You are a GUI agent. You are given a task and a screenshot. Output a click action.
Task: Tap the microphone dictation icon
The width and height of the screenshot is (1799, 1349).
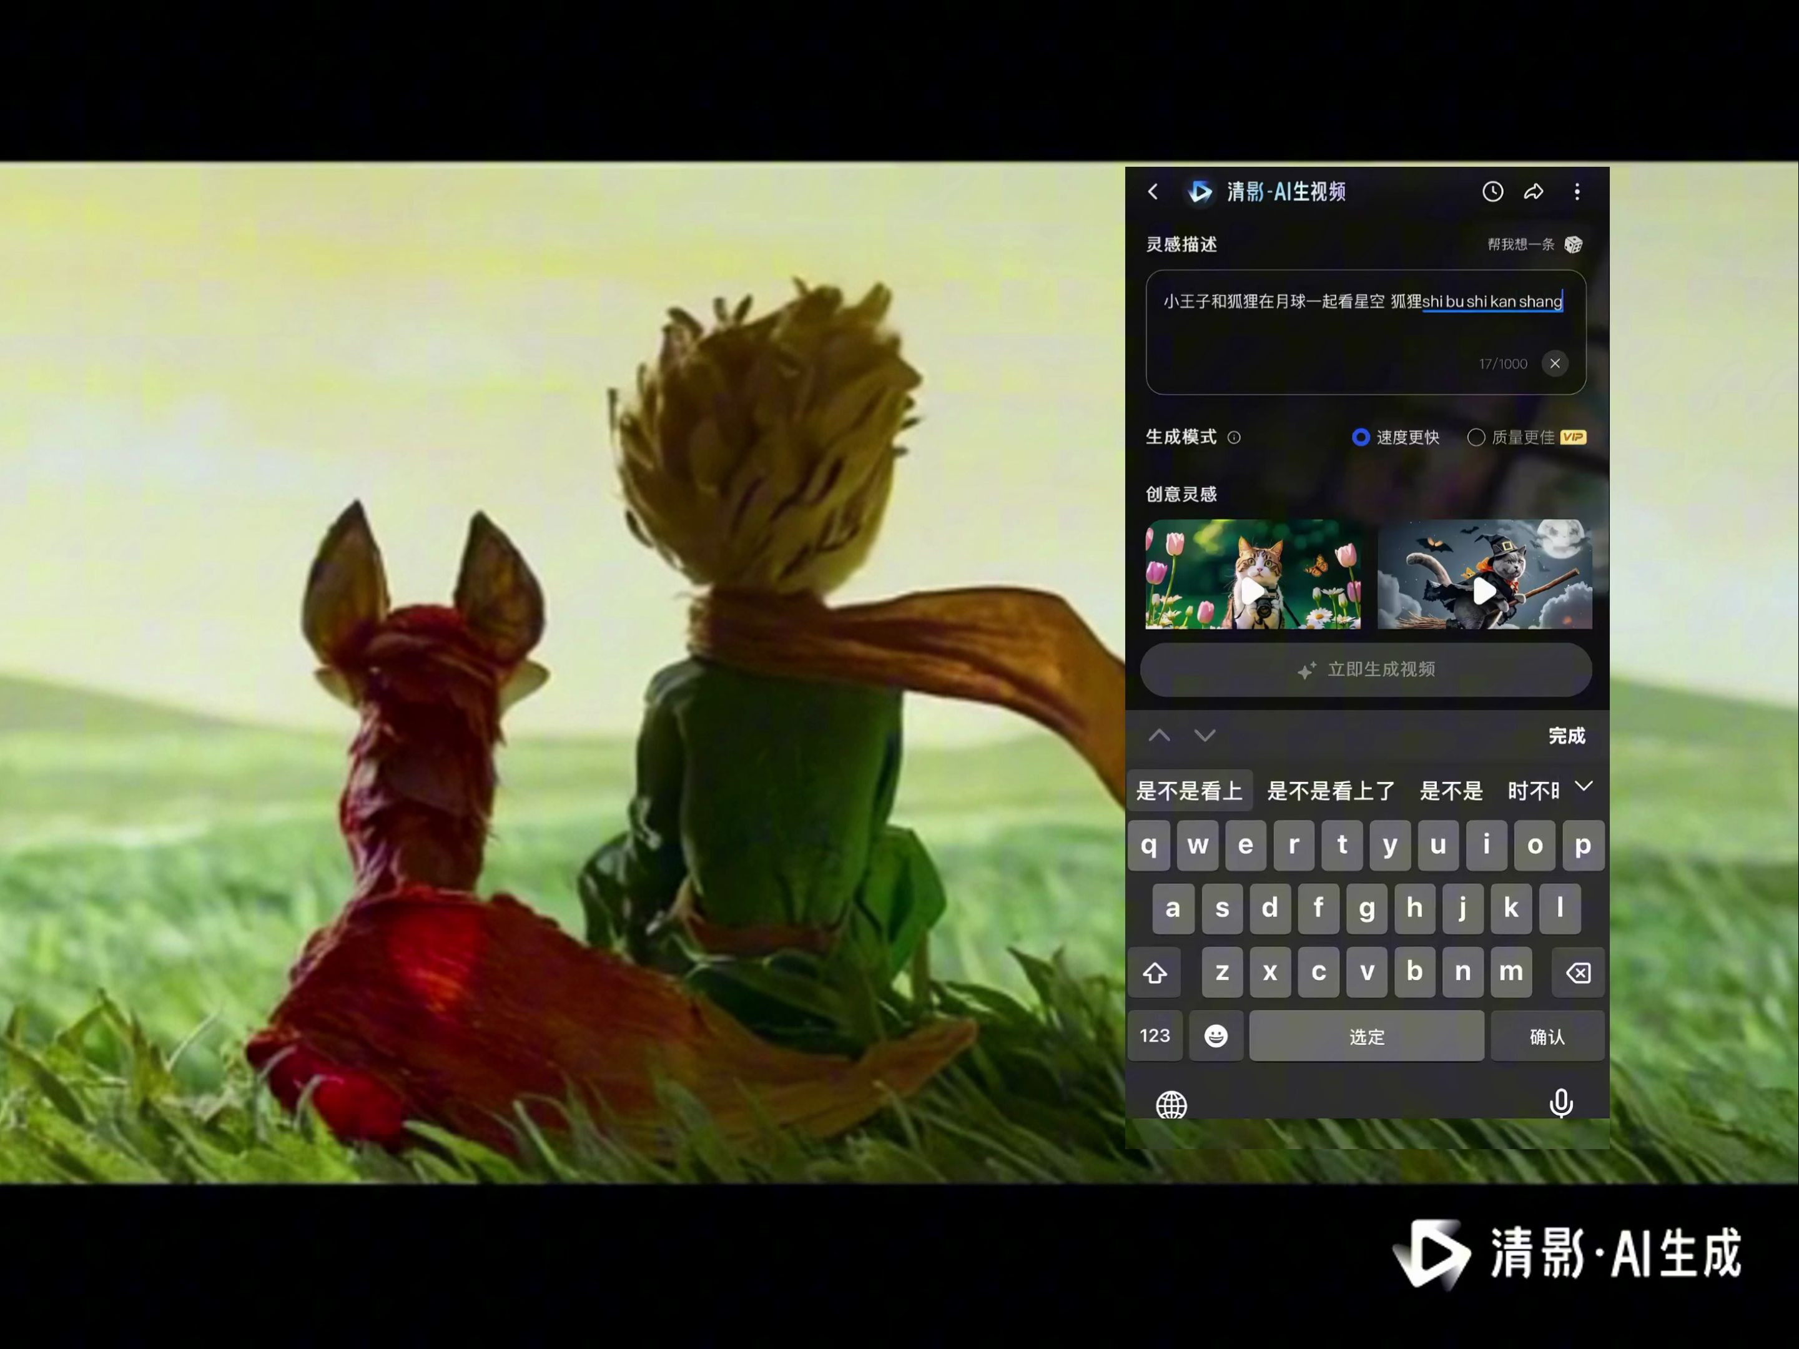(x=1560, y=1104)
